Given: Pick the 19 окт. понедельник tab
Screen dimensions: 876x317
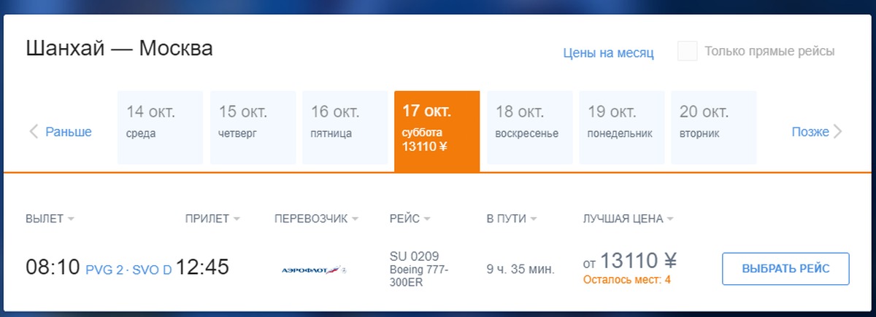Looking at the screenshot, I should click(x=621, y=127).
